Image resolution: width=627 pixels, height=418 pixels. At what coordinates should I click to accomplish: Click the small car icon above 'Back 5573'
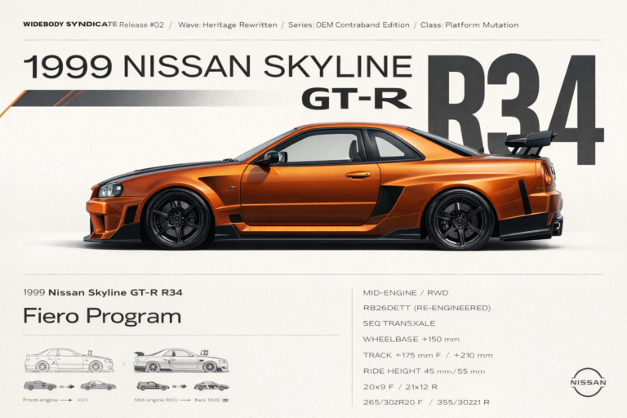coord(211,386)
